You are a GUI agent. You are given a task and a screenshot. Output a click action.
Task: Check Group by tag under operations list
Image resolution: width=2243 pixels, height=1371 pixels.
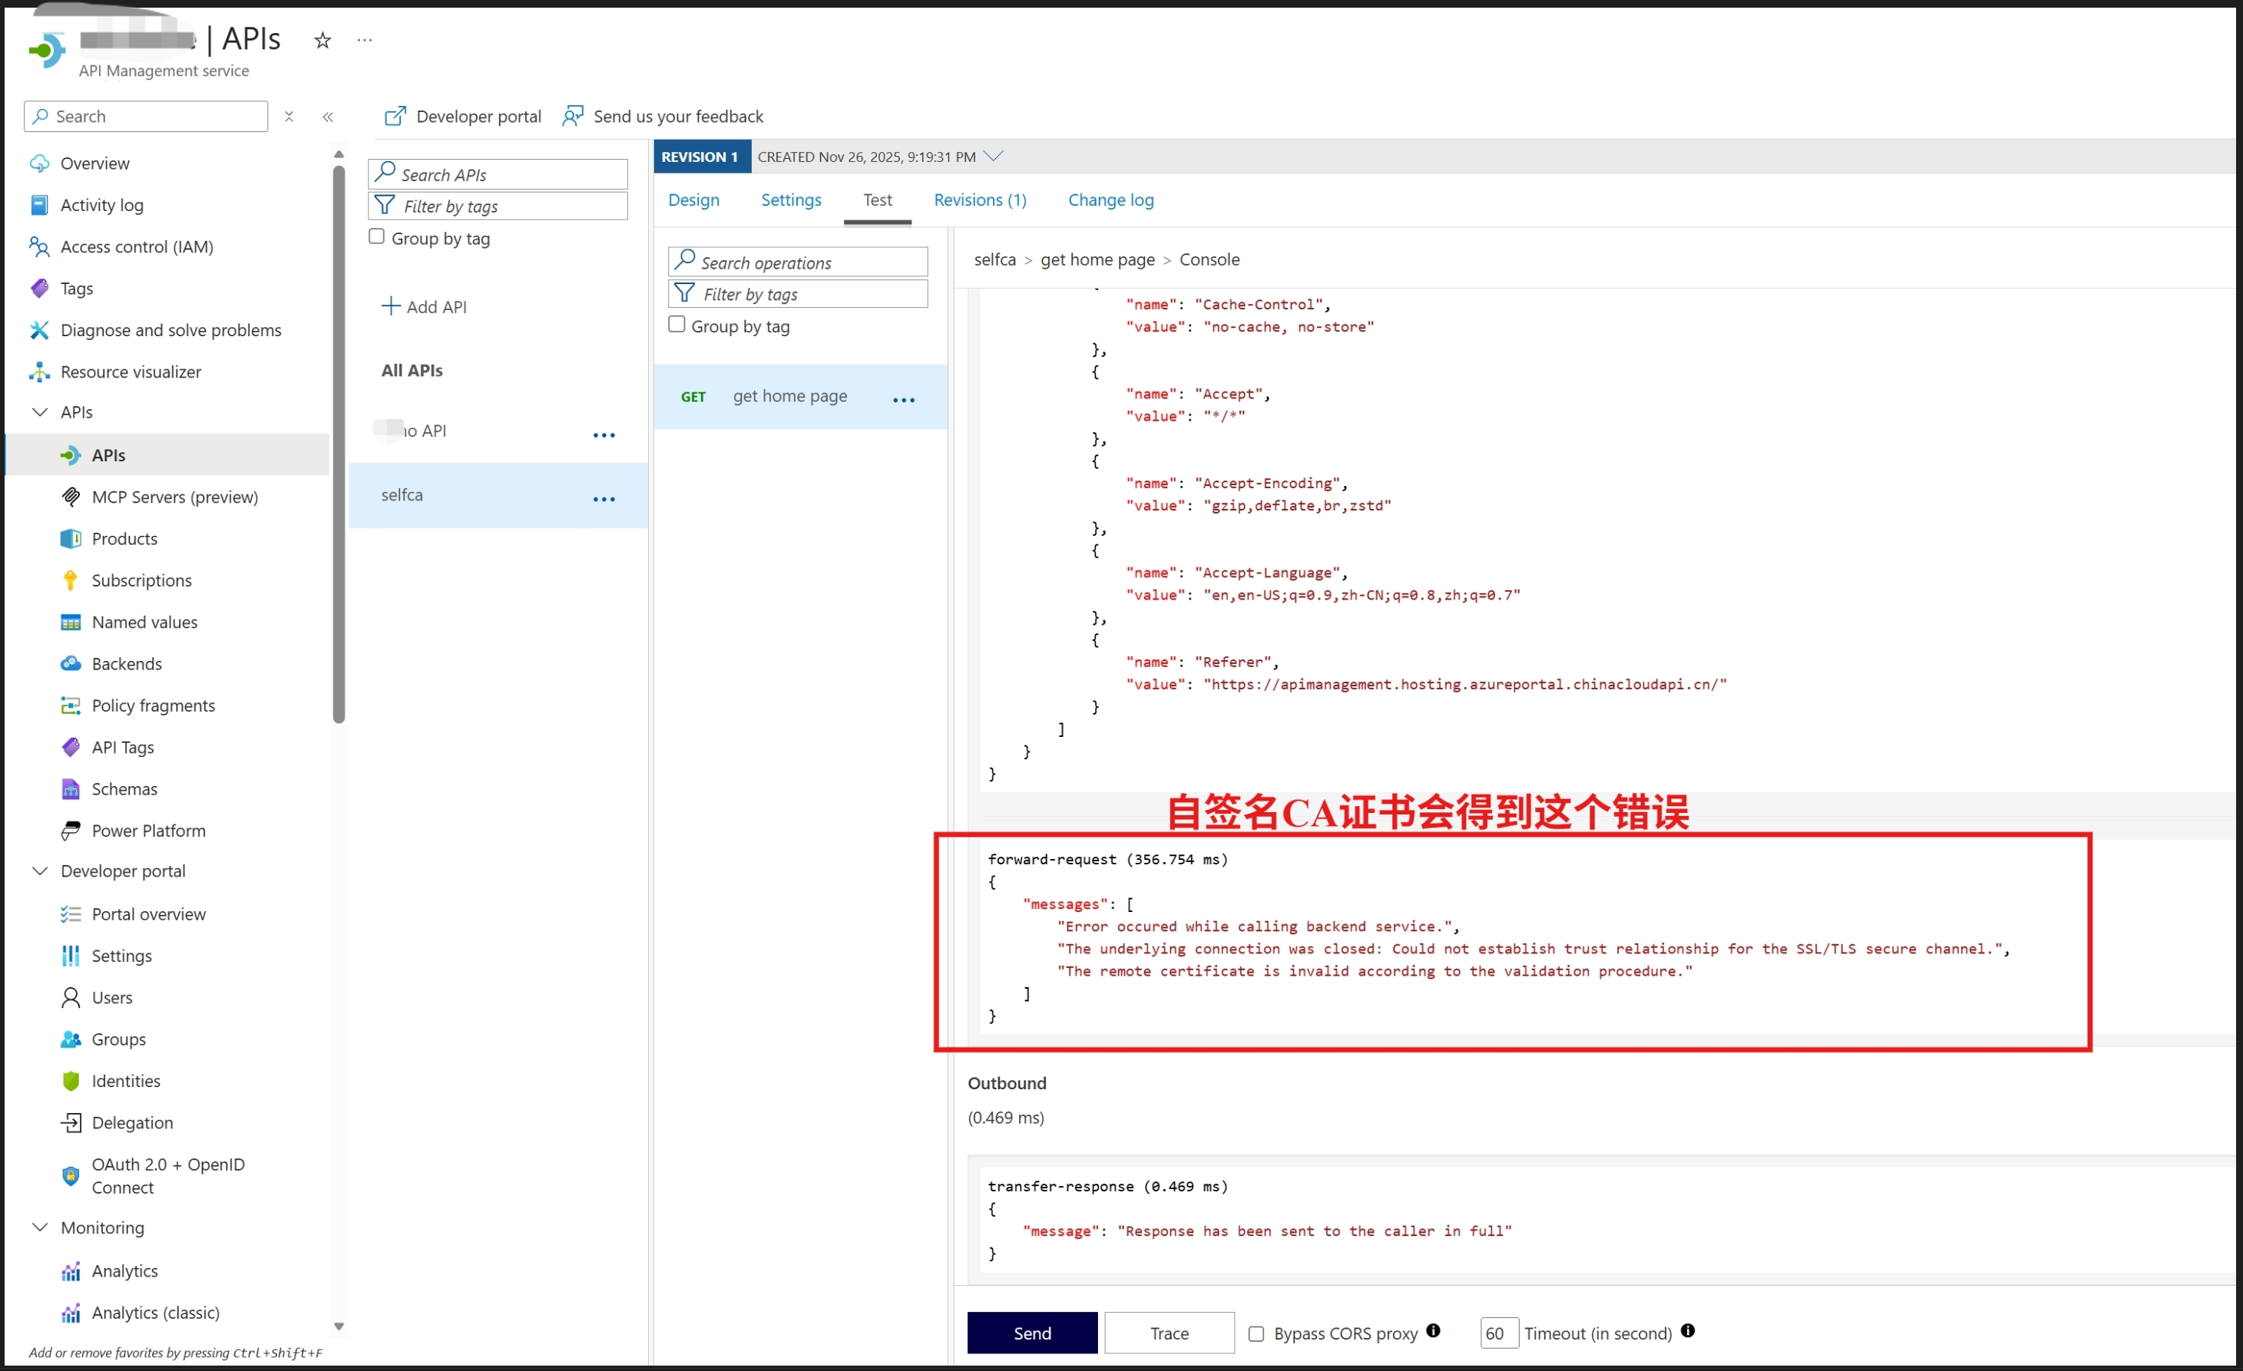pyautogui.click(x=677, y=325)
